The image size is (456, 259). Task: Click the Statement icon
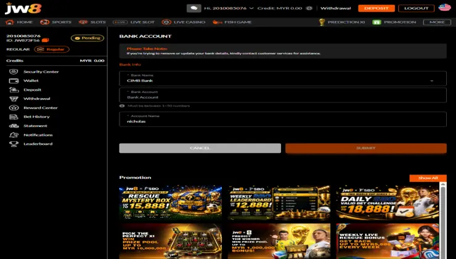14,126
